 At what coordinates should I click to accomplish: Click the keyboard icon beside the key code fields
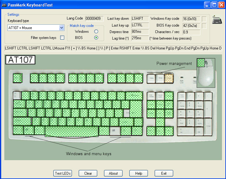(x=217, y=20)
